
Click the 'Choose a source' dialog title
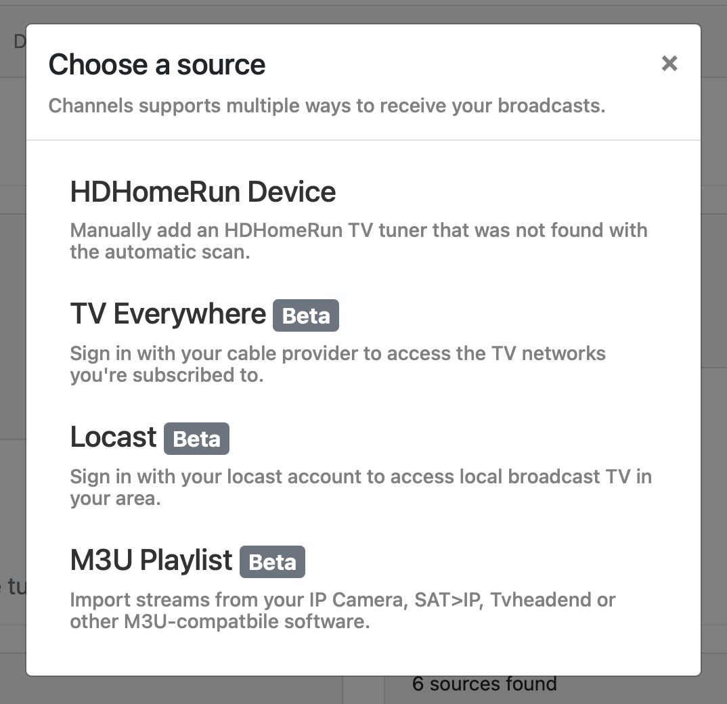point(157,65)
